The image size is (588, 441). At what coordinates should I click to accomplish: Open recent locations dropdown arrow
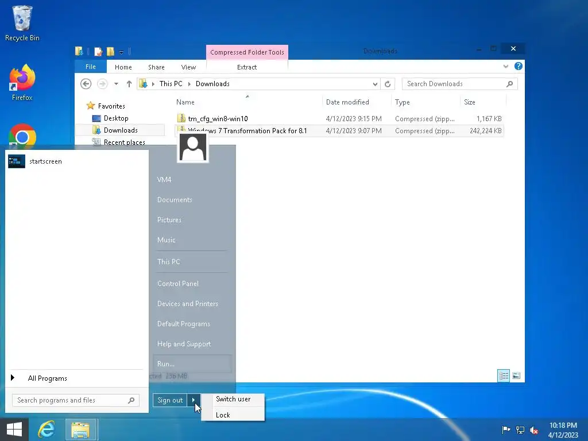(x=116, y=84)
